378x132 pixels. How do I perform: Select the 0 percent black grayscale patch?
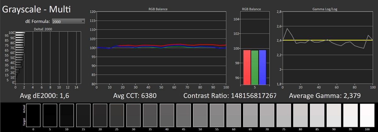click(x=33, y=115)
